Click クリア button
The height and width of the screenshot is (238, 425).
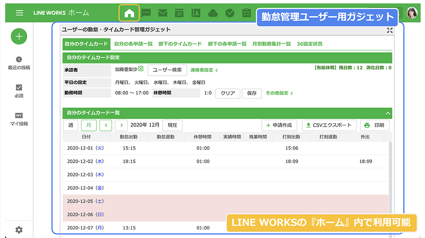coord(228,93)
